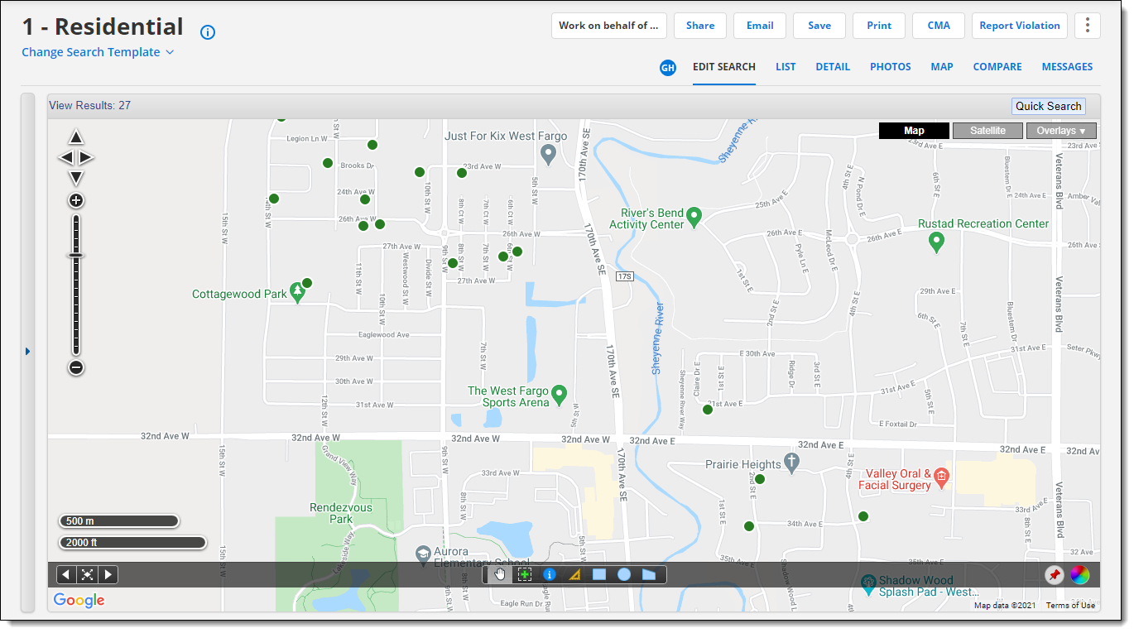Click West Fargo Sports Arena pin
This screenshot has width=1134, height=633.
(x=559, y=396)
